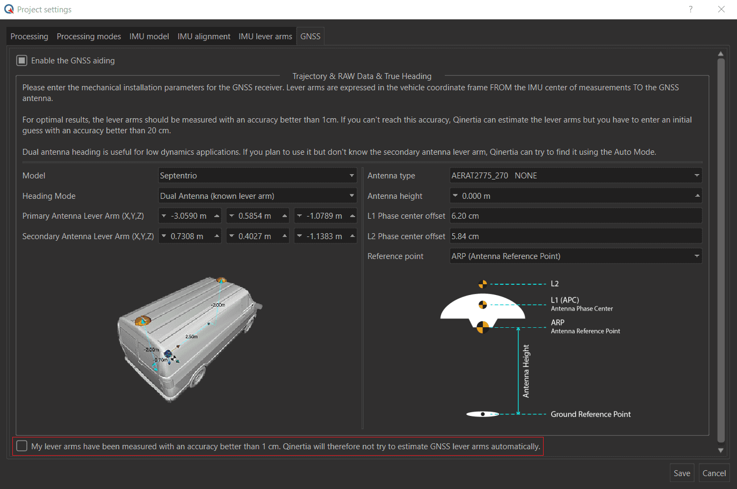Click the ARP marker in antenna diagram

click(482, 327)
